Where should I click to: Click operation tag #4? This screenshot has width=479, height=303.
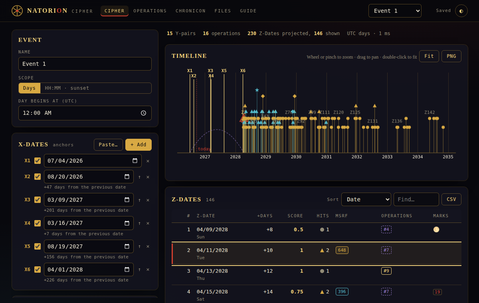pyautogui.click(x=386, y=229)
